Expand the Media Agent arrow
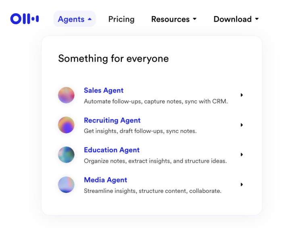290x228 pixels. (242, 184)
